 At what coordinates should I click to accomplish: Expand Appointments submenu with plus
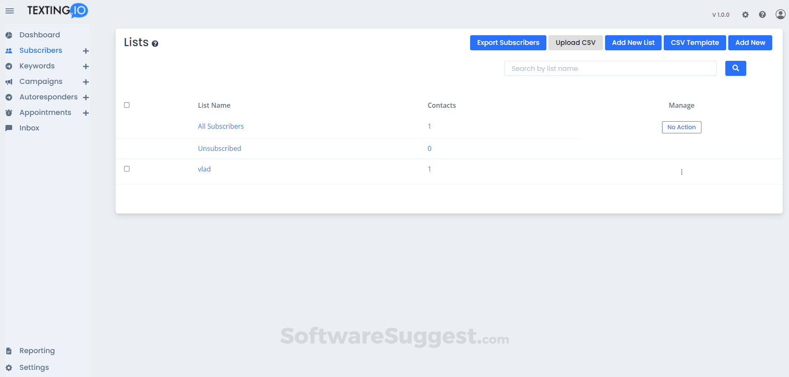pos(86,113)
